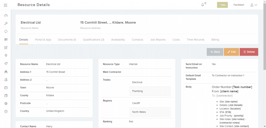The height and width of the screenshot is (128, 266).
Task: Click the + New button
Action: point(222,5)
